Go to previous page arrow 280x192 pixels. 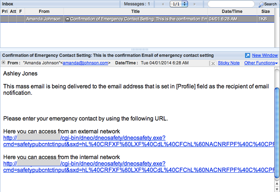point(163,4)
